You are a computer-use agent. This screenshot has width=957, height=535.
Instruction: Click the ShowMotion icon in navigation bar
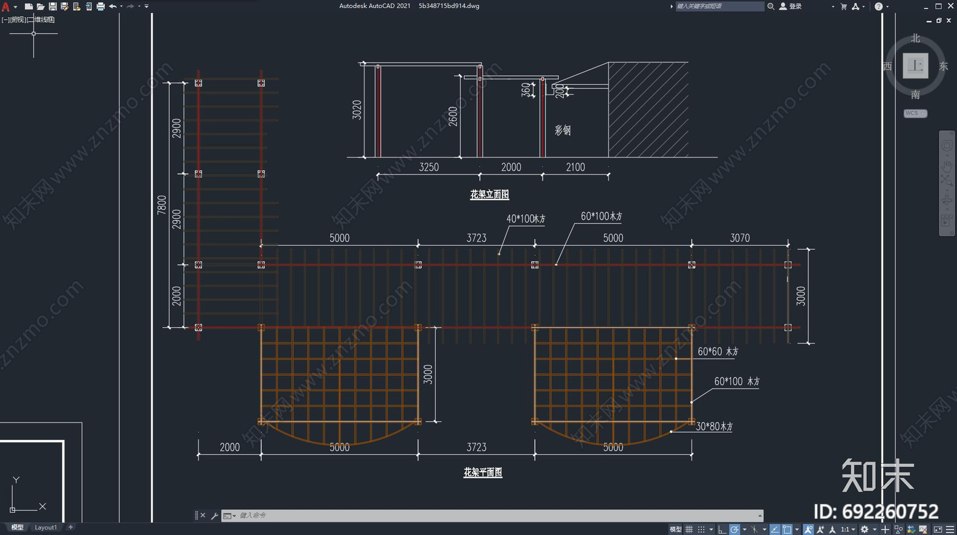tap(947, 221)
